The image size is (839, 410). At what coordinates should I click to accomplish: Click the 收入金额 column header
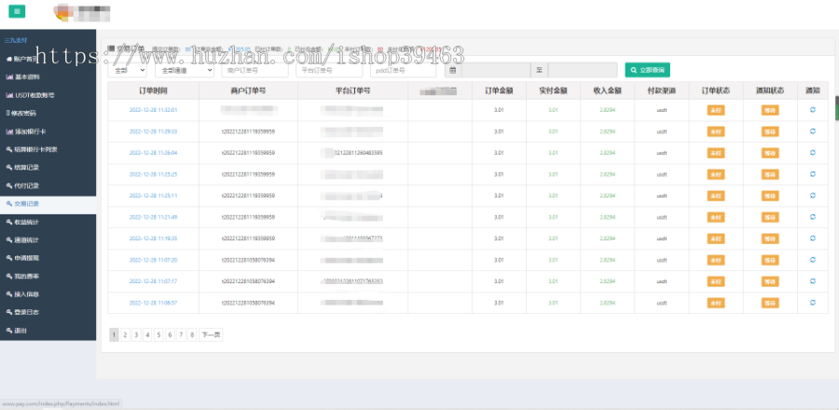[x=607, y=90]
